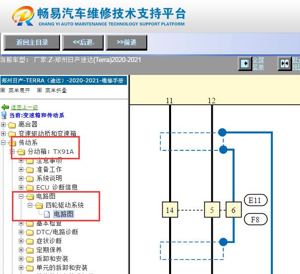The image size is (300, 274).
Task: Click the 拆卸和安装 folder icon
Action: 30,259
